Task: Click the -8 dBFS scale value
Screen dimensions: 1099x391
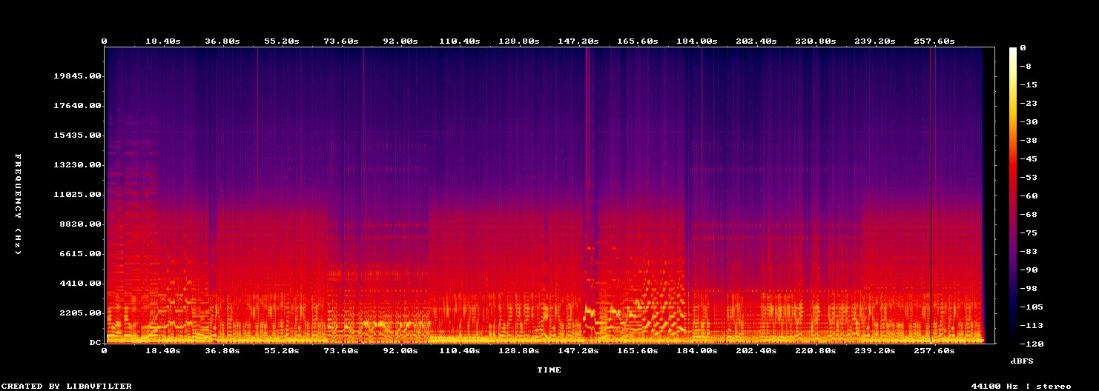Action: pos(1025,66)
